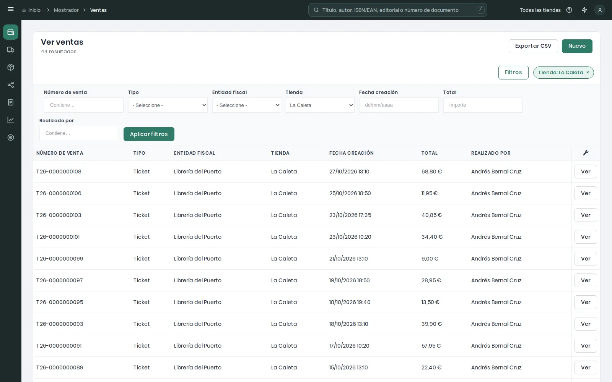
Task: Open the Tienda dropdown showing La Caleta
Action: point(320,105)
